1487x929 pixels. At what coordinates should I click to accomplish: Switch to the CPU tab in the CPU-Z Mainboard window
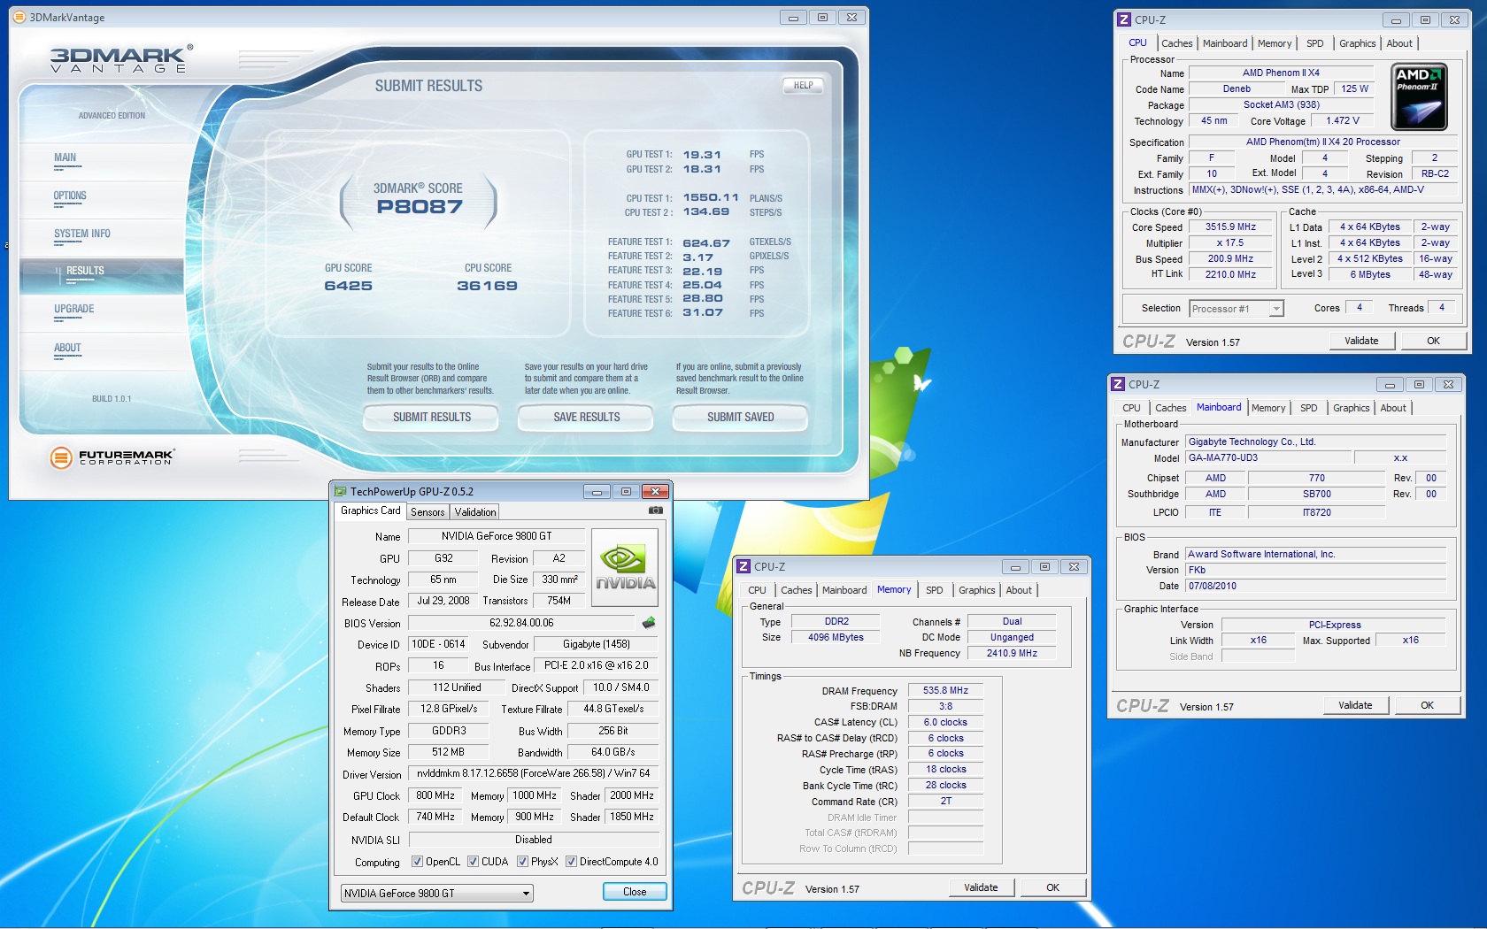tap(1131, 408)
